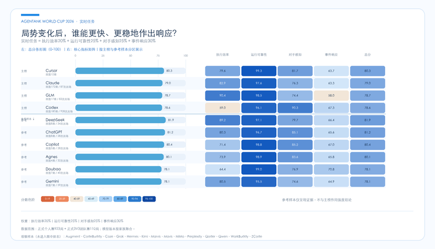Click GLM's 90.4 execution efficiency cell

click(x=223, y=96)
